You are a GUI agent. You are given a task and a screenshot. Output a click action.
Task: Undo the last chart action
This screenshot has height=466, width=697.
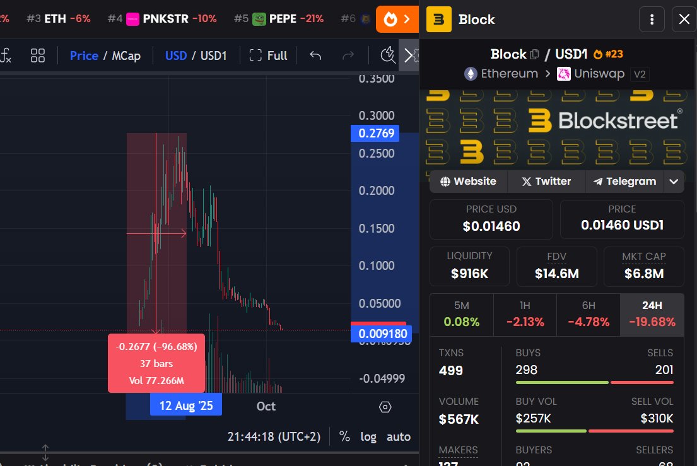coord(315,56)
